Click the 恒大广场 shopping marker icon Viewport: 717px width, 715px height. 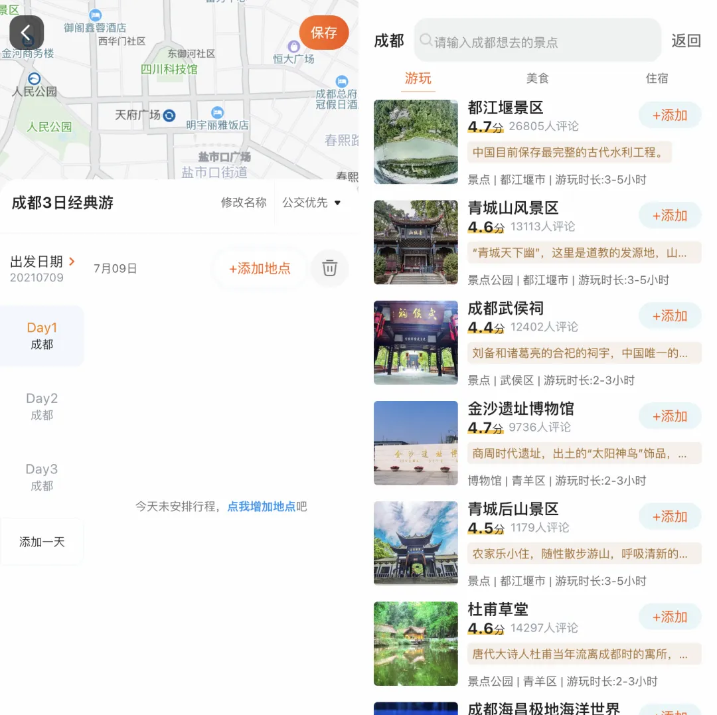click(293, 46)
